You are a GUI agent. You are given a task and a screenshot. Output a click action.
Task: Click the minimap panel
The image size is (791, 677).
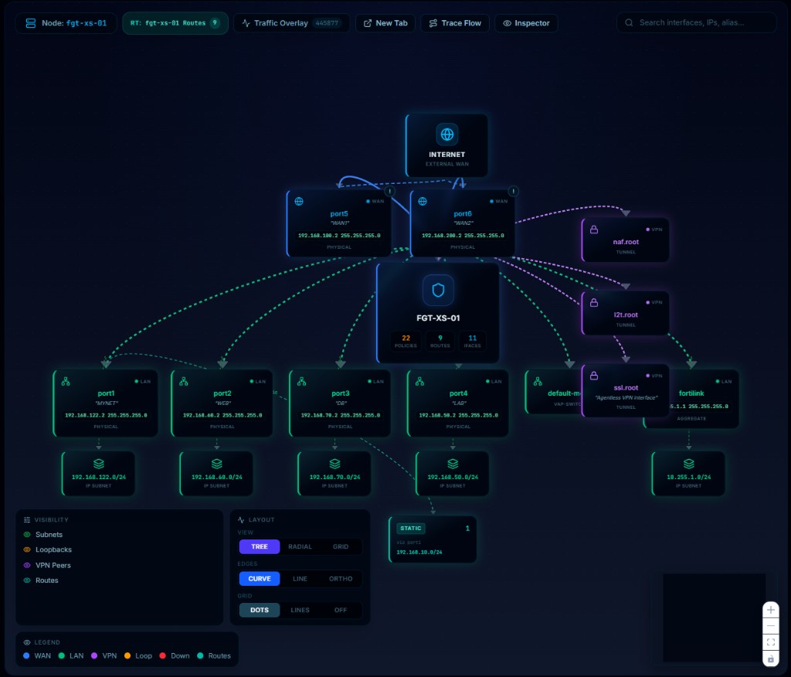tap(714, 617)
